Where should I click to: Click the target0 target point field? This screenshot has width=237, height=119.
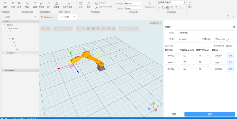(x=219, y=56)
